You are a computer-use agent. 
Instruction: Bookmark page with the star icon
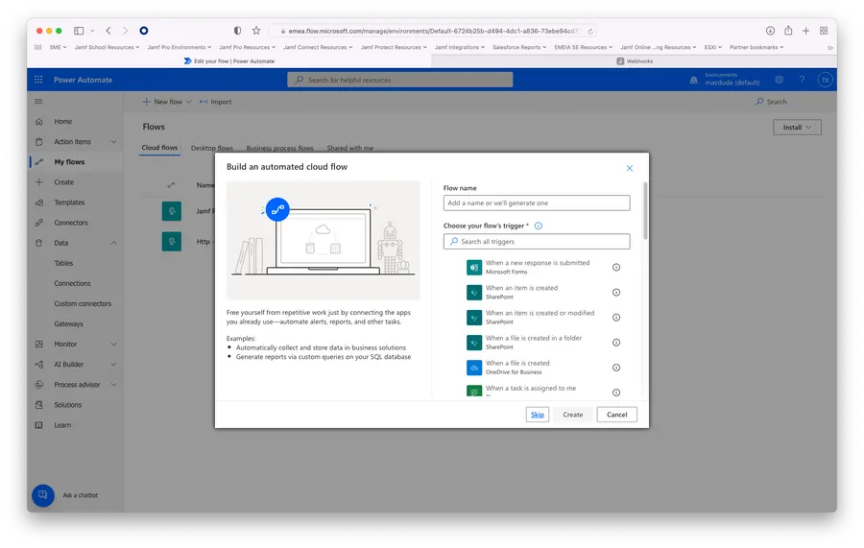(x=256, y=31)
